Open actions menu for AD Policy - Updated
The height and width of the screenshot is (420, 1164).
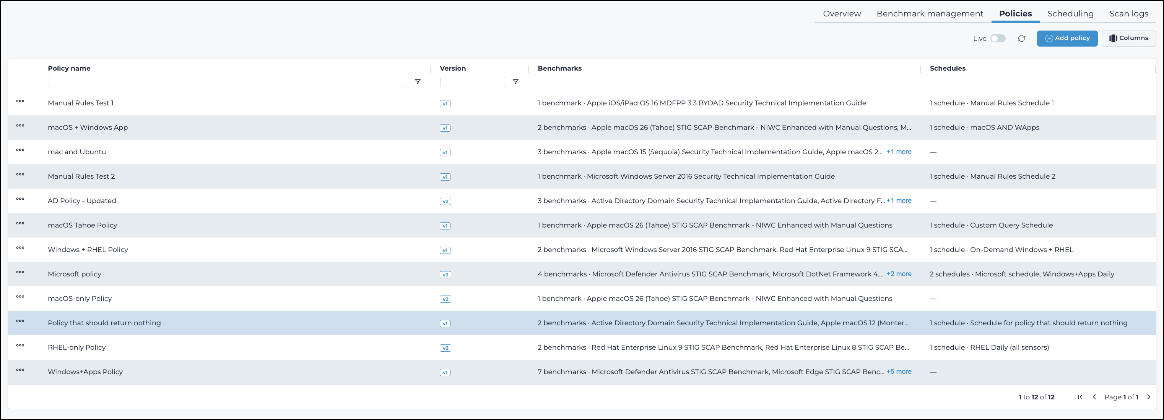tap(20, 199)
